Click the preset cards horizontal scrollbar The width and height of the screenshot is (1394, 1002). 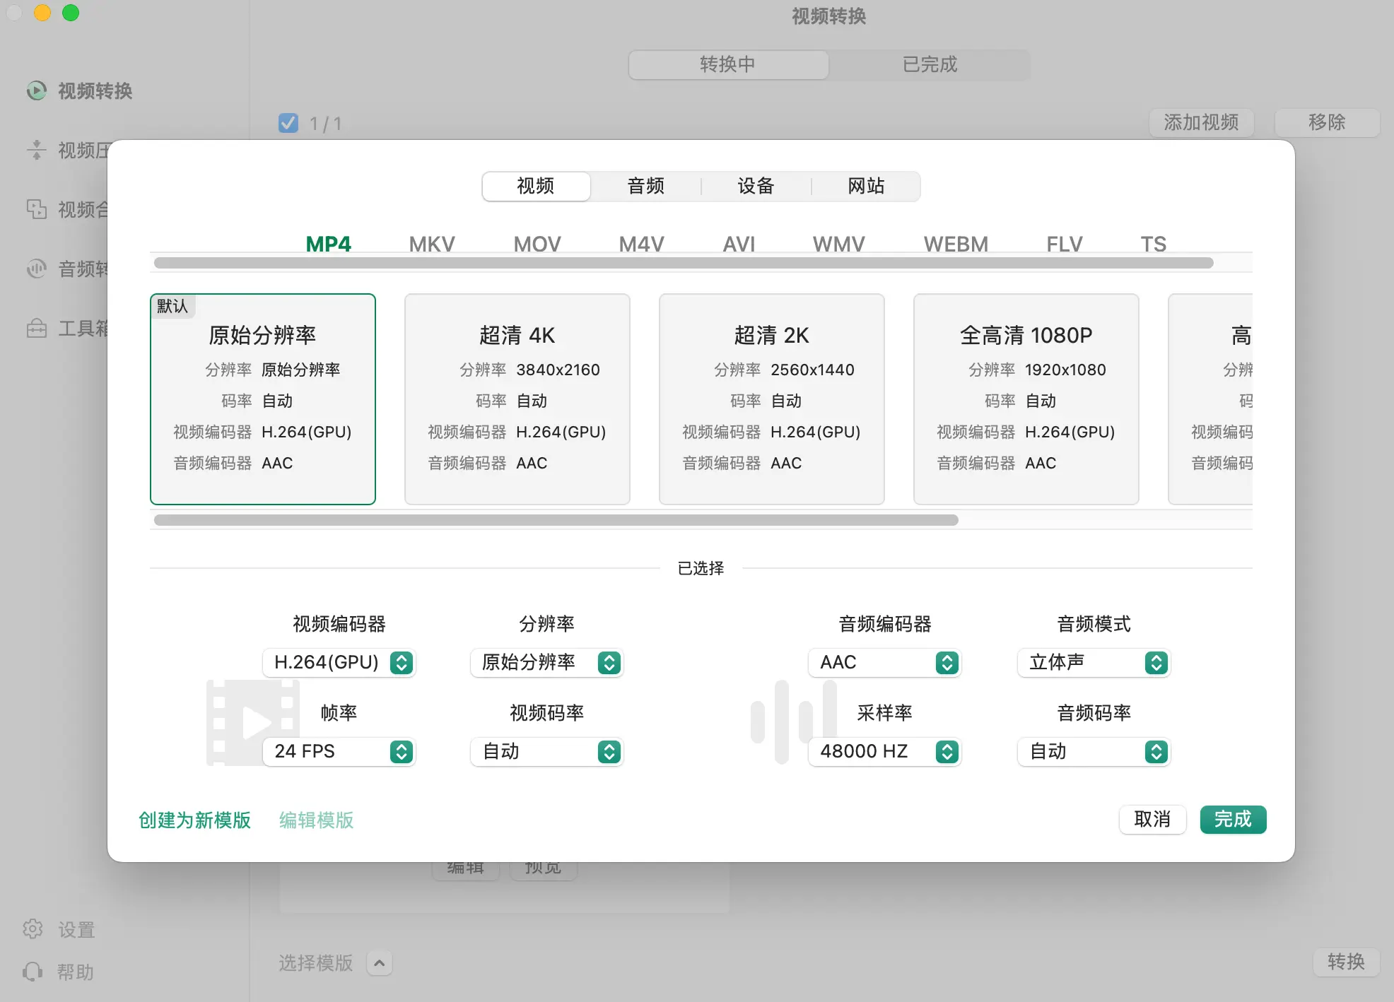coord(556,520)
